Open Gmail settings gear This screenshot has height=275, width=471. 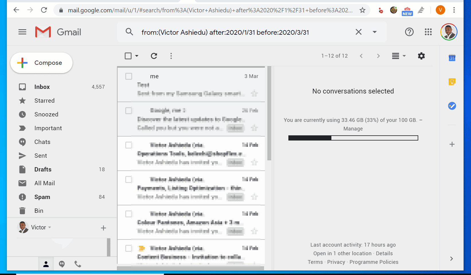coord(421,56)
